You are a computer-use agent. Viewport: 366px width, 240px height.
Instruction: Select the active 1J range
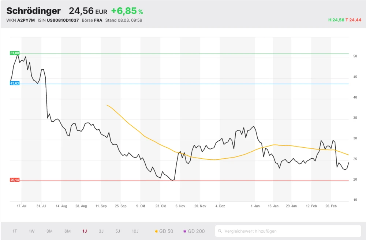[85, 231]
